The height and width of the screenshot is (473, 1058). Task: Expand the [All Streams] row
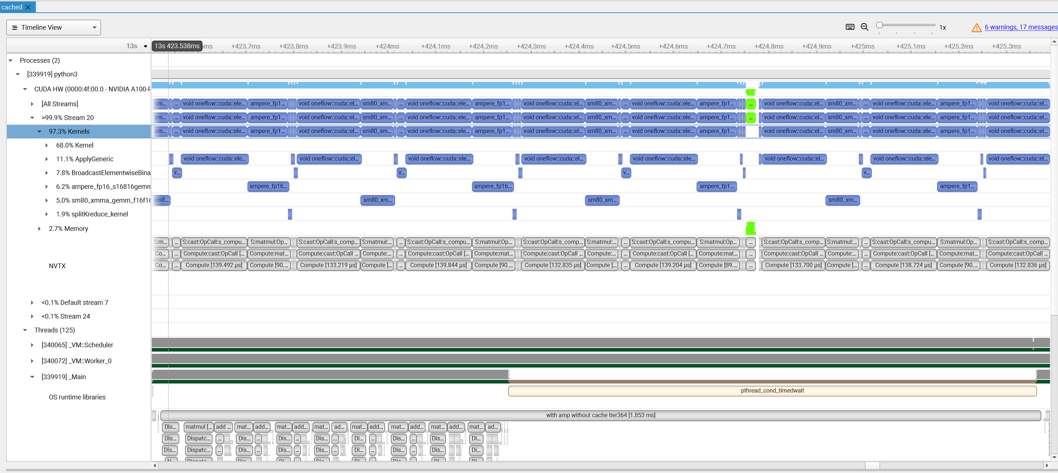tap(33, 104)
